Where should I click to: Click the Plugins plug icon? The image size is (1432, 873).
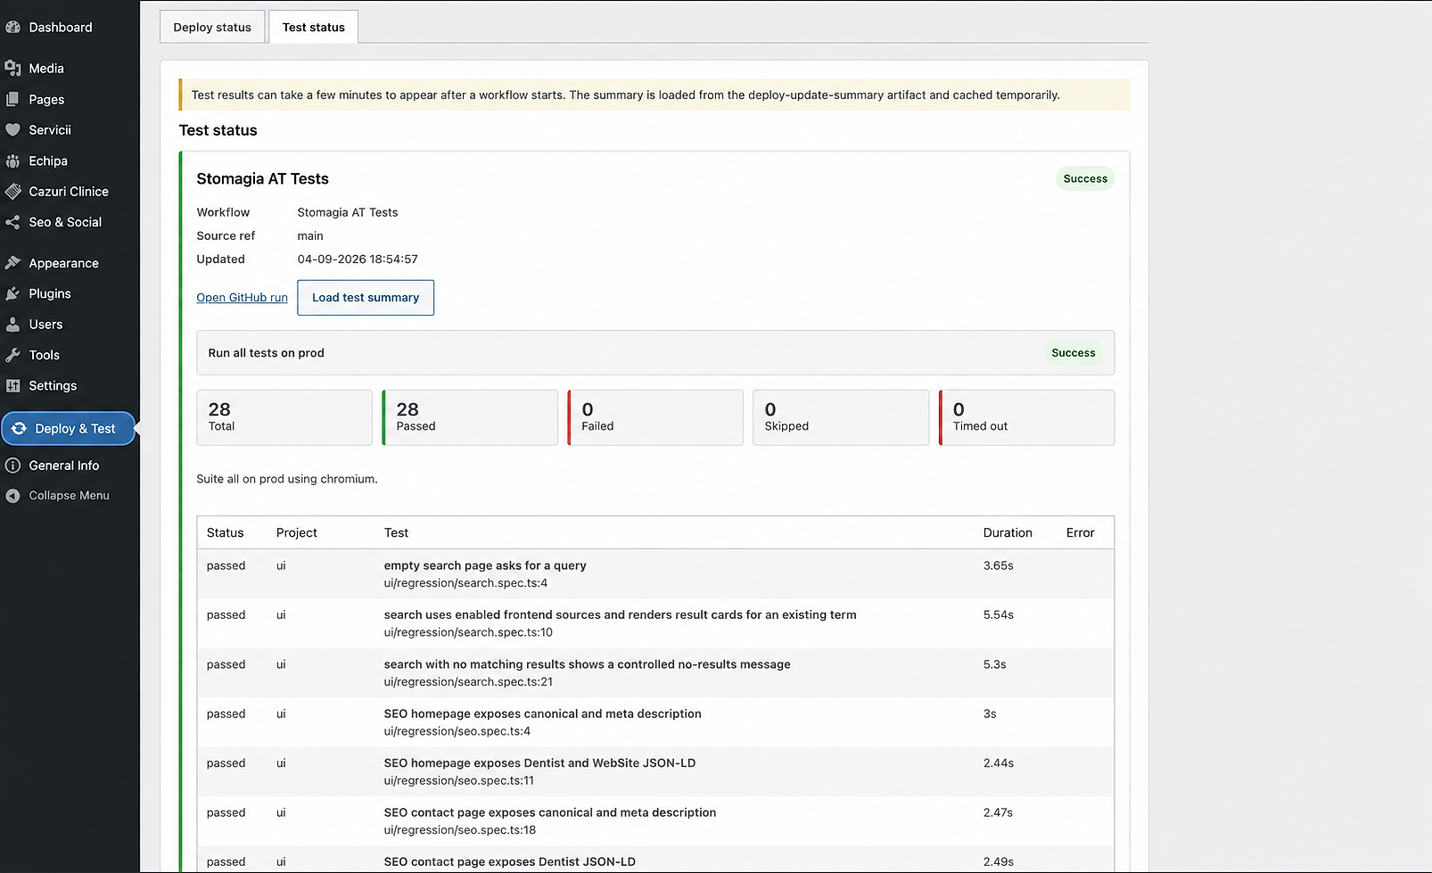point(12,294)
